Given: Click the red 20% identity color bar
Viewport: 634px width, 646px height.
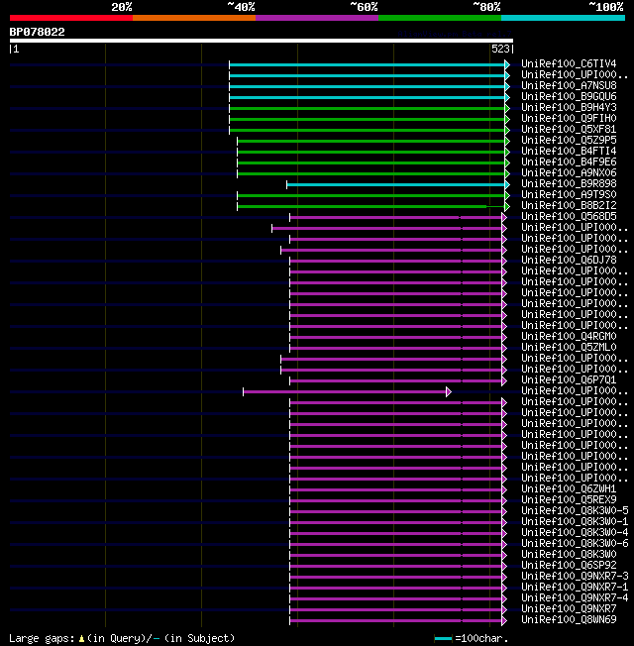Looking at the screenshot, I should (71, 18).
